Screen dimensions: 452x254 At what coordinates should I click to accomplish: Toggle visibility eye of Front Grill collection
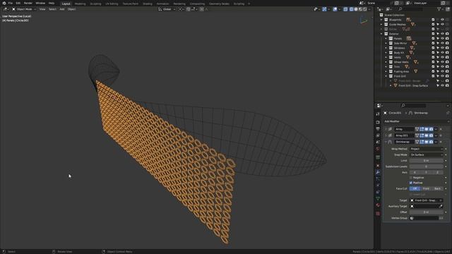443,76
